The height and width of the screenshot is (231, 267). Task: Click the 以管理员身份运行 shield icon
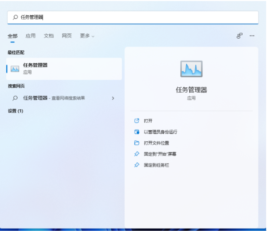tap(137, 132)
